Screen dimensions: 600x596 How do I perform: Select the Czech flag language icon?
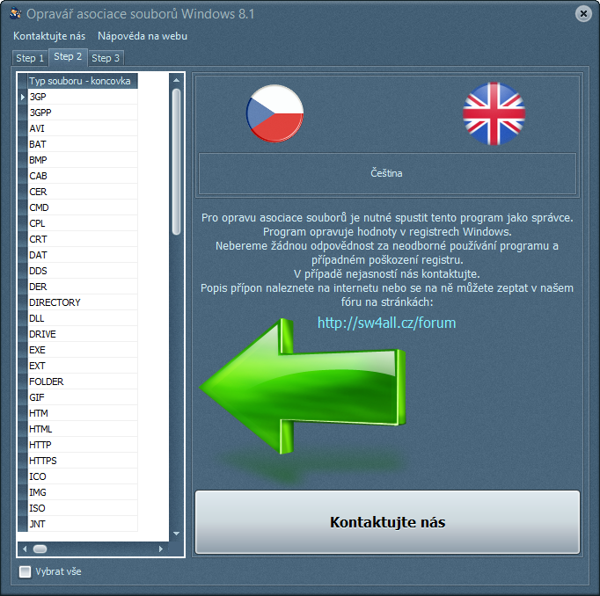[274, 113]
